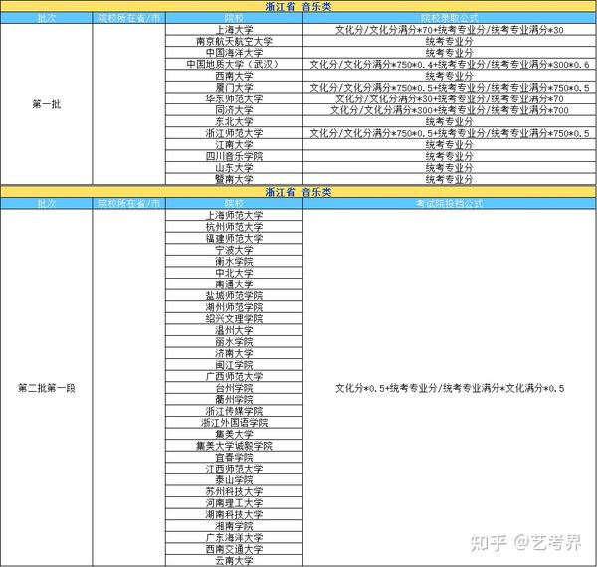The image size is (597, 567).
Task: Click the 湖州师范学院 cell
Action: (234, 307)
